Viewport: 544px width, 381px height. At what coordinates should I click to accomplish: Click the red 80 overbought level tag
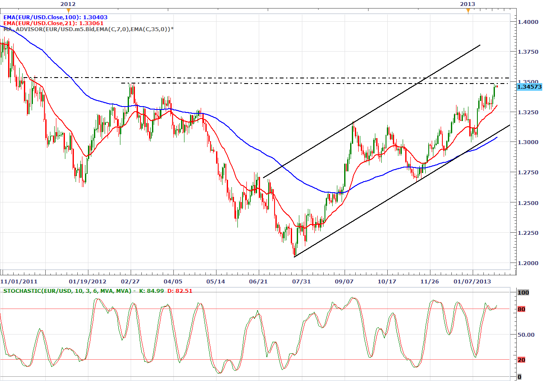pos(521,309)
